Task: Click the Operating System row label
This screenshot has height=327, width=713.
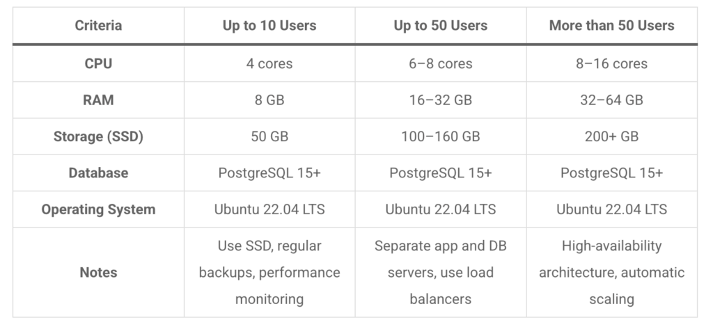Action: 98,209
